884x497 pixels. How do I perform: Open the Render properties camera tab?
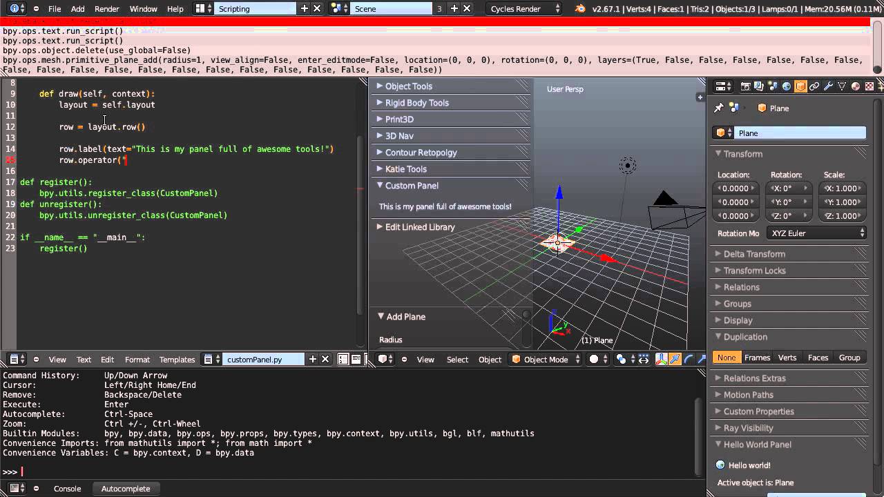tap(746, 86)
